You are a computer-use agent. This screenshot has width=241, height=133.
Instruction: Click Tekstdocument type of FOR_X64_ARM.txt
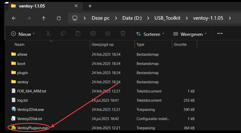pos(149,91)
